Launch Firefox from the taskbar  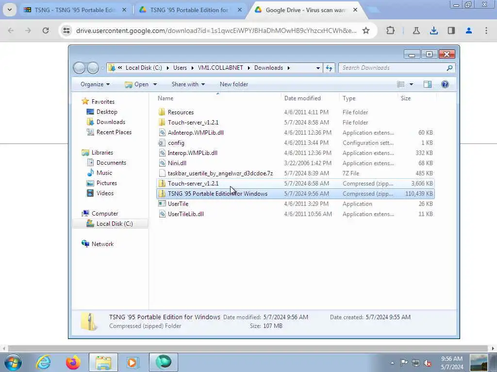click(73, 362)
